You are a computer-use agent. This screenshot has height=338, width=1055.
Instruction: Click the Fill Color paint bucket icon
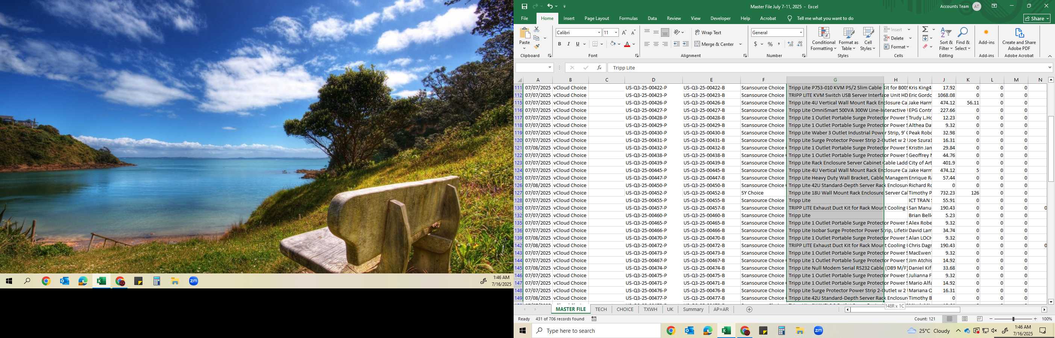coord(613,44)
